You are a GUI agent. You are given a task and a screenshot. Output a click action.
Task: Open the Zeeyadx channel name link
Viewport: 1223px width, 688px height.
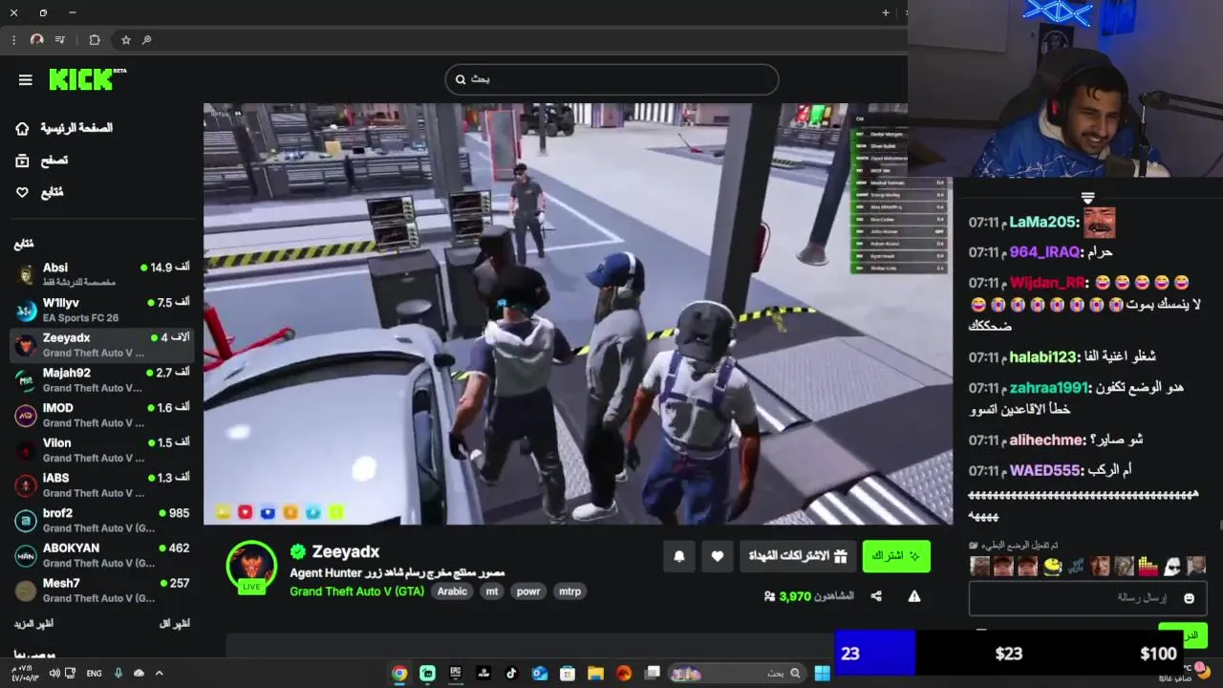click(x=345, y=551)
